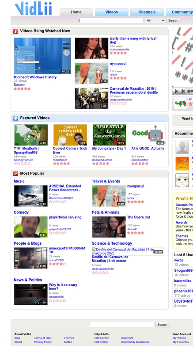The height and width of the screenshot is (346, 193).
Task: Click star rating of Carnaval de Mazatlán 2019
Action: pyautogui.click(x=118, y=103)
